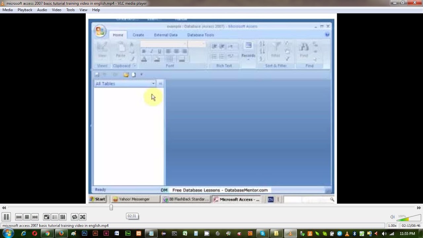Show the VLC playlist

(x=55, y=217)
